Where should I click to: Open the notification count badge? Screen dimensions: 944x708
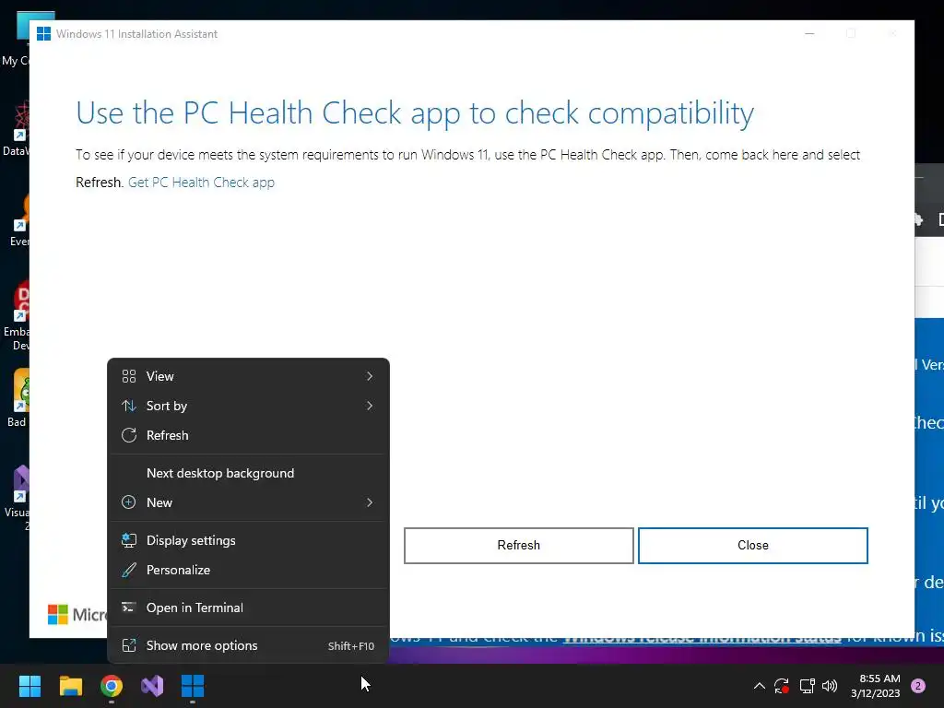(918, 686)
